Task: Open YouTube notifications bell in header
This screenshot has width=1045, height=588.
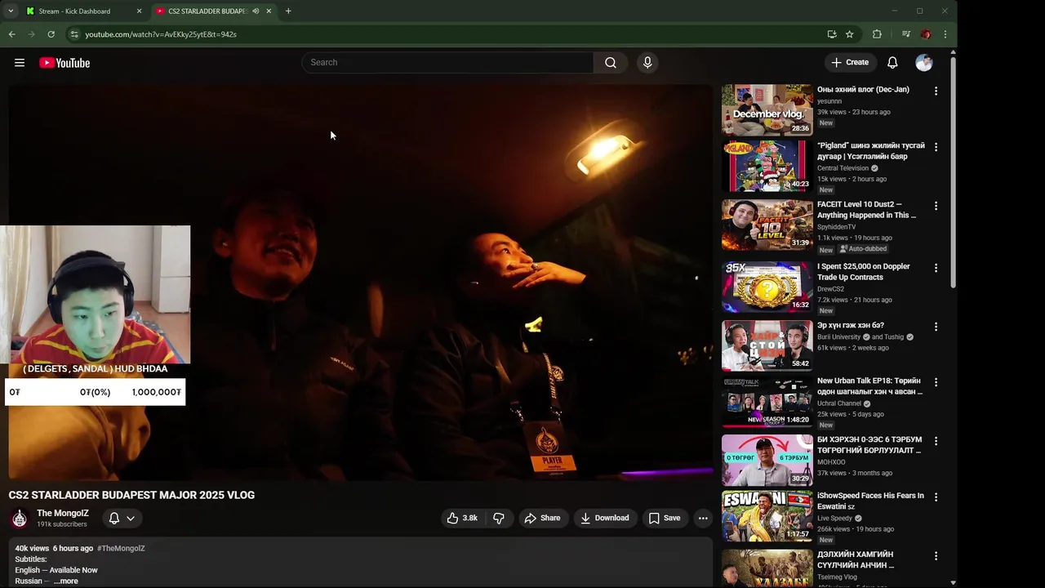Action: coord(892,63)
